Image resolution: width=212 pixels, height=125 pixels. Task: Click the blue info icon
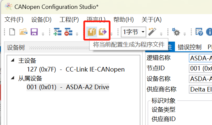209,32
